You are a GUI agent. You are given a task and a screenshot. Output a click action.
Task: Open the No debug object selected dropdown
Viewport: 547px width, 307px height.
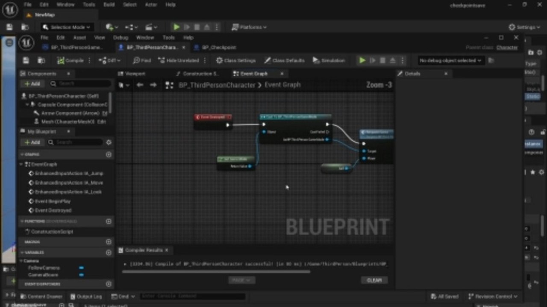click(450, 61)
